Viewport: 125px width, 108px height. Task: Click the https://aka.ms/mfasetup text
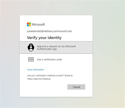point(39,79)
